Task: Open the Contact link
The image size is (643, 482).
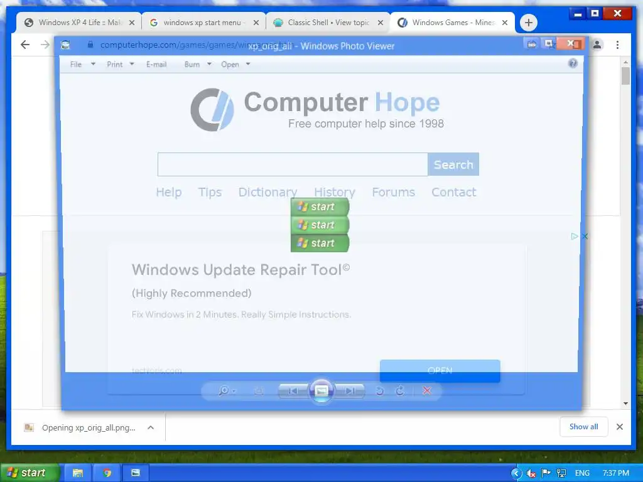Action: (x=453, y=192)
